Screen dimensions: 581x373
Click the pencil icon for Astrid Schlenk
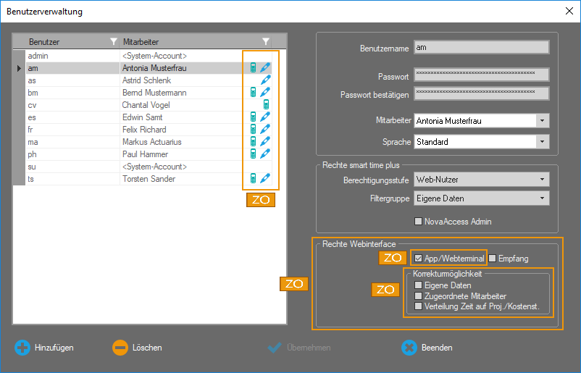point(265,80)
